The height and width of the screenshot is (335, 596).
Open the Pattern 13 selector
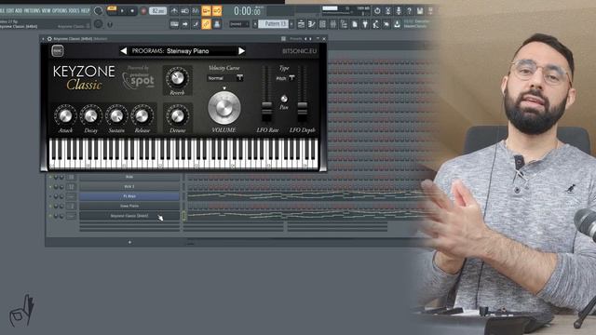click(273, 24)
